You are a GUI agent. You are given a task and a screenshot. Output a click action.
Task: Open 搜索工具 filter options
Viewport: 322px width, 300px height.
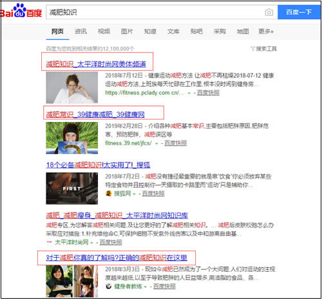point(264,49)
